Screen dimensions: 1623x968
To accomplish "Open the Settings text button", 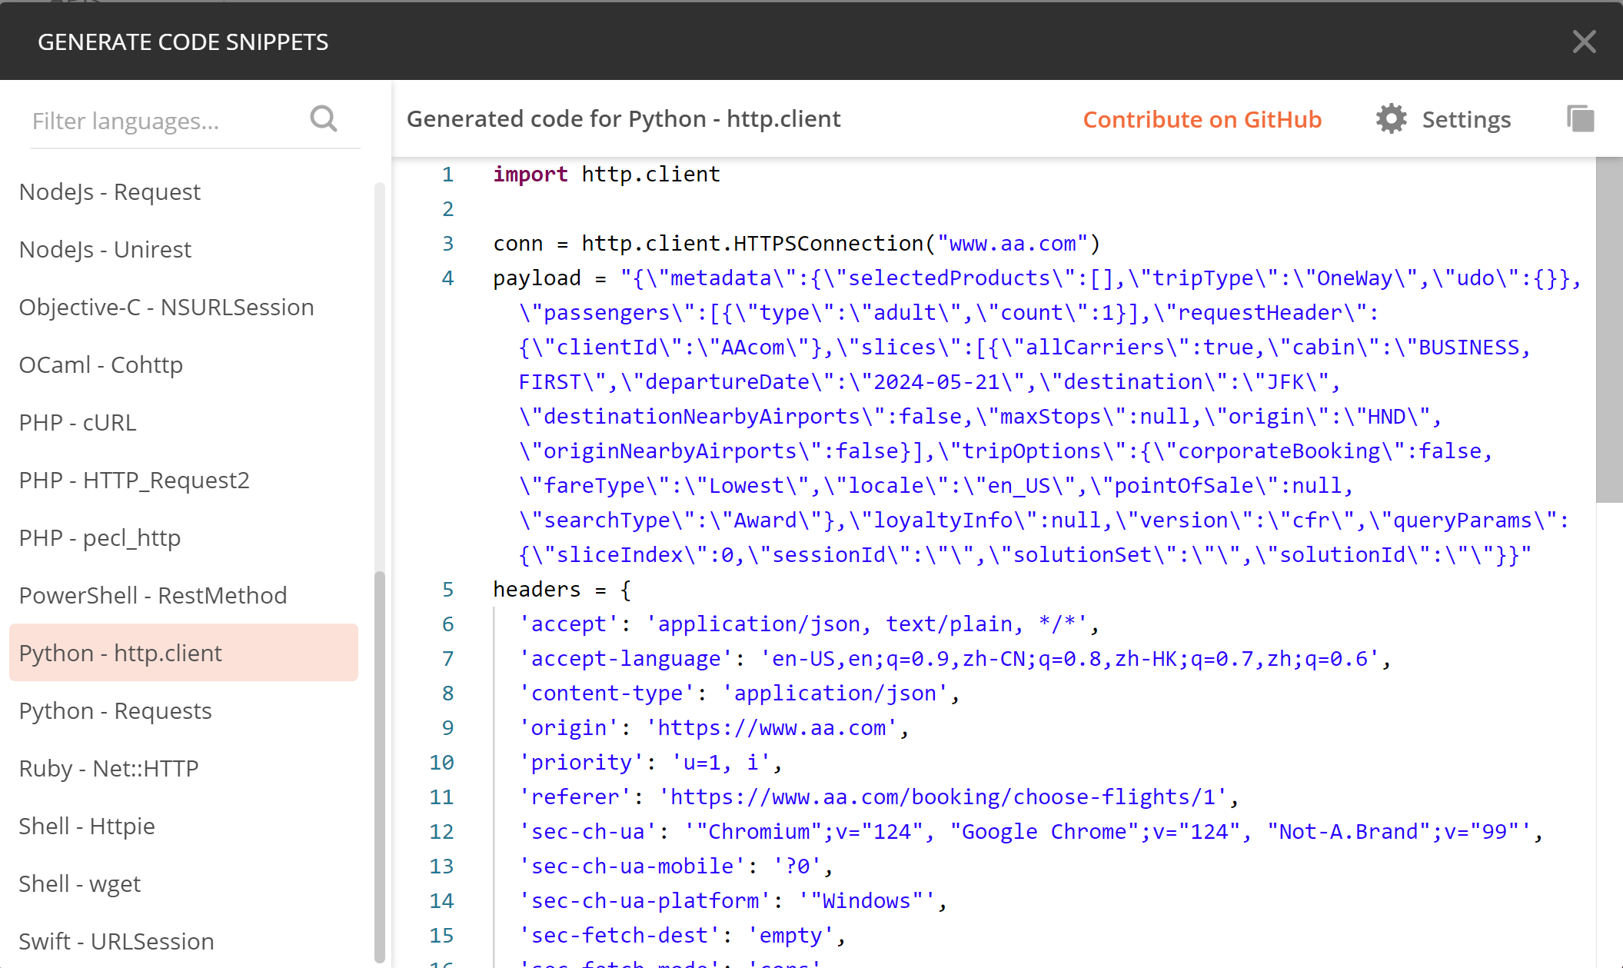I will pyautogui.click(x=1466, y=119).
